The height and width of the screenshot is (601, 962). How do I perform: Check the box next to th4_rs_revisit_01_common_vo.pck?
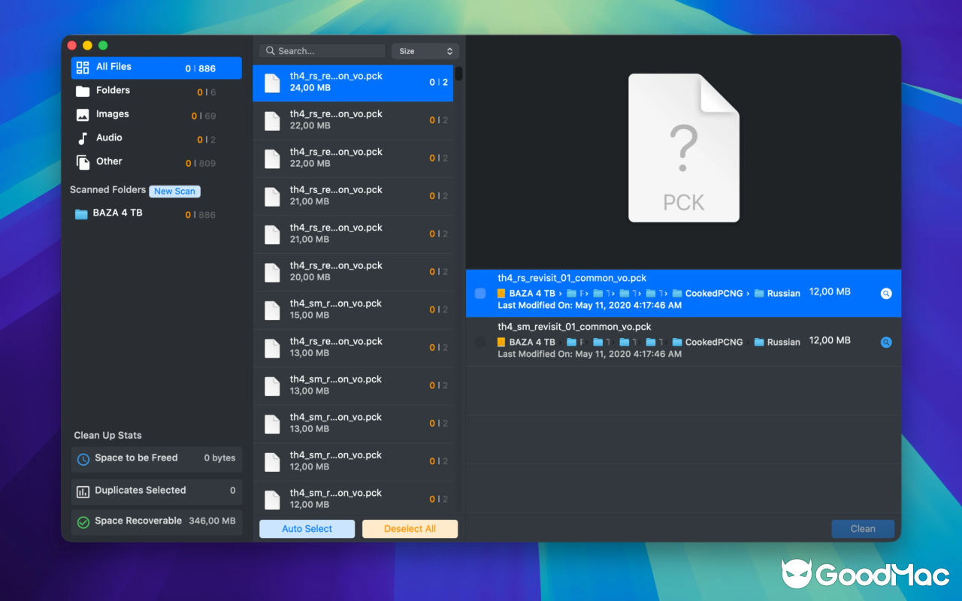pos(479,293)
